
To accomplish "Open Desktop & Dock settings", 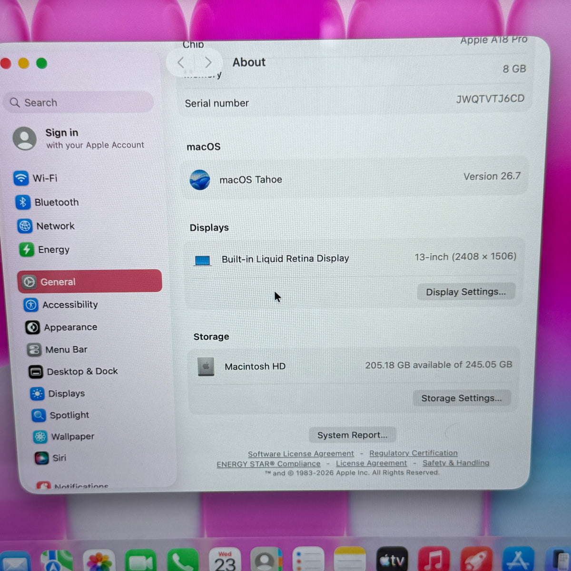I will click(73, 371).
